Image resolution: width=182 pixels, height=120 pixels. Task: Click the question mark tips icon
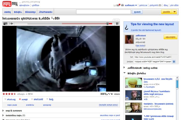(x=126, y=27)
